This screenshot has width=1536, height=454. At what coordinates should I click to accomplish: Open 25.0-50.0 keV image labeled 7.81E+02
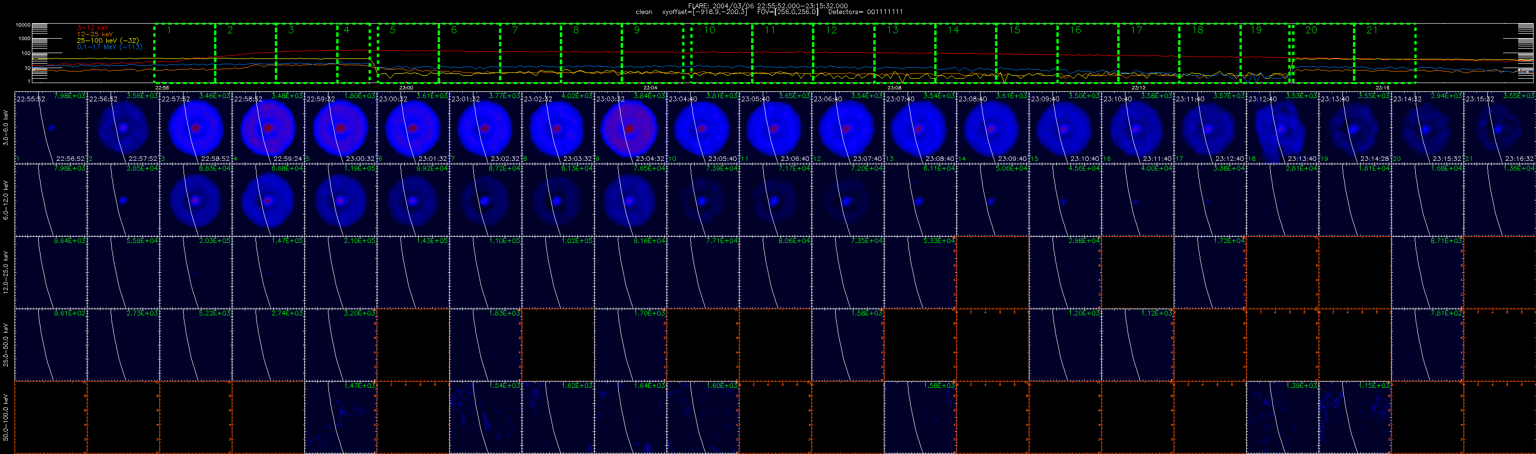click(1427, 344)
